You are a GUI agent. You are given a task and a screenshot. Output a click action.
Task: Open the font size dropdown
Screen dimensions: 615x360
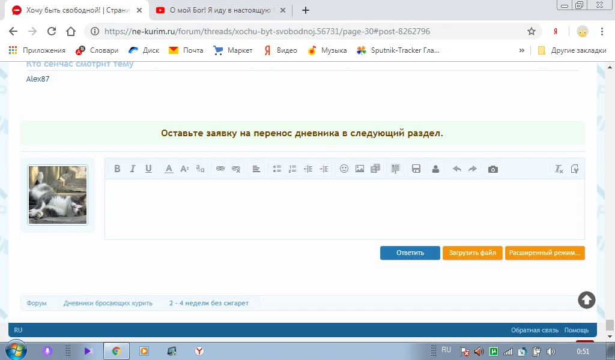click(x=184, y=169)
